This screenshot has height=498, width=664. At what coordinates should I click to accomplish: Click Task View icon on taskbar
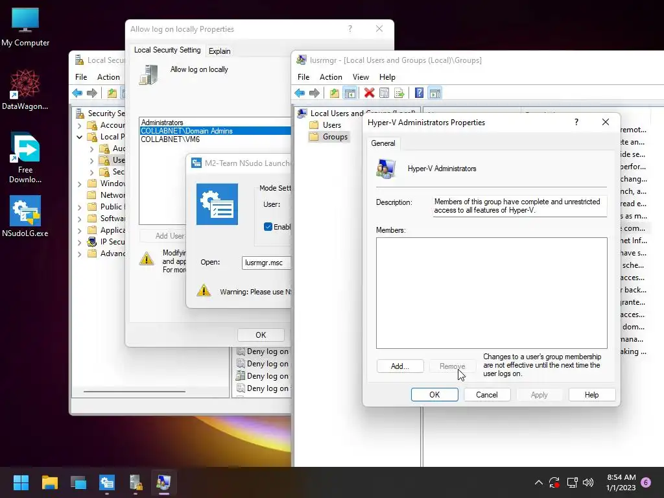click(x=78, y=482)
